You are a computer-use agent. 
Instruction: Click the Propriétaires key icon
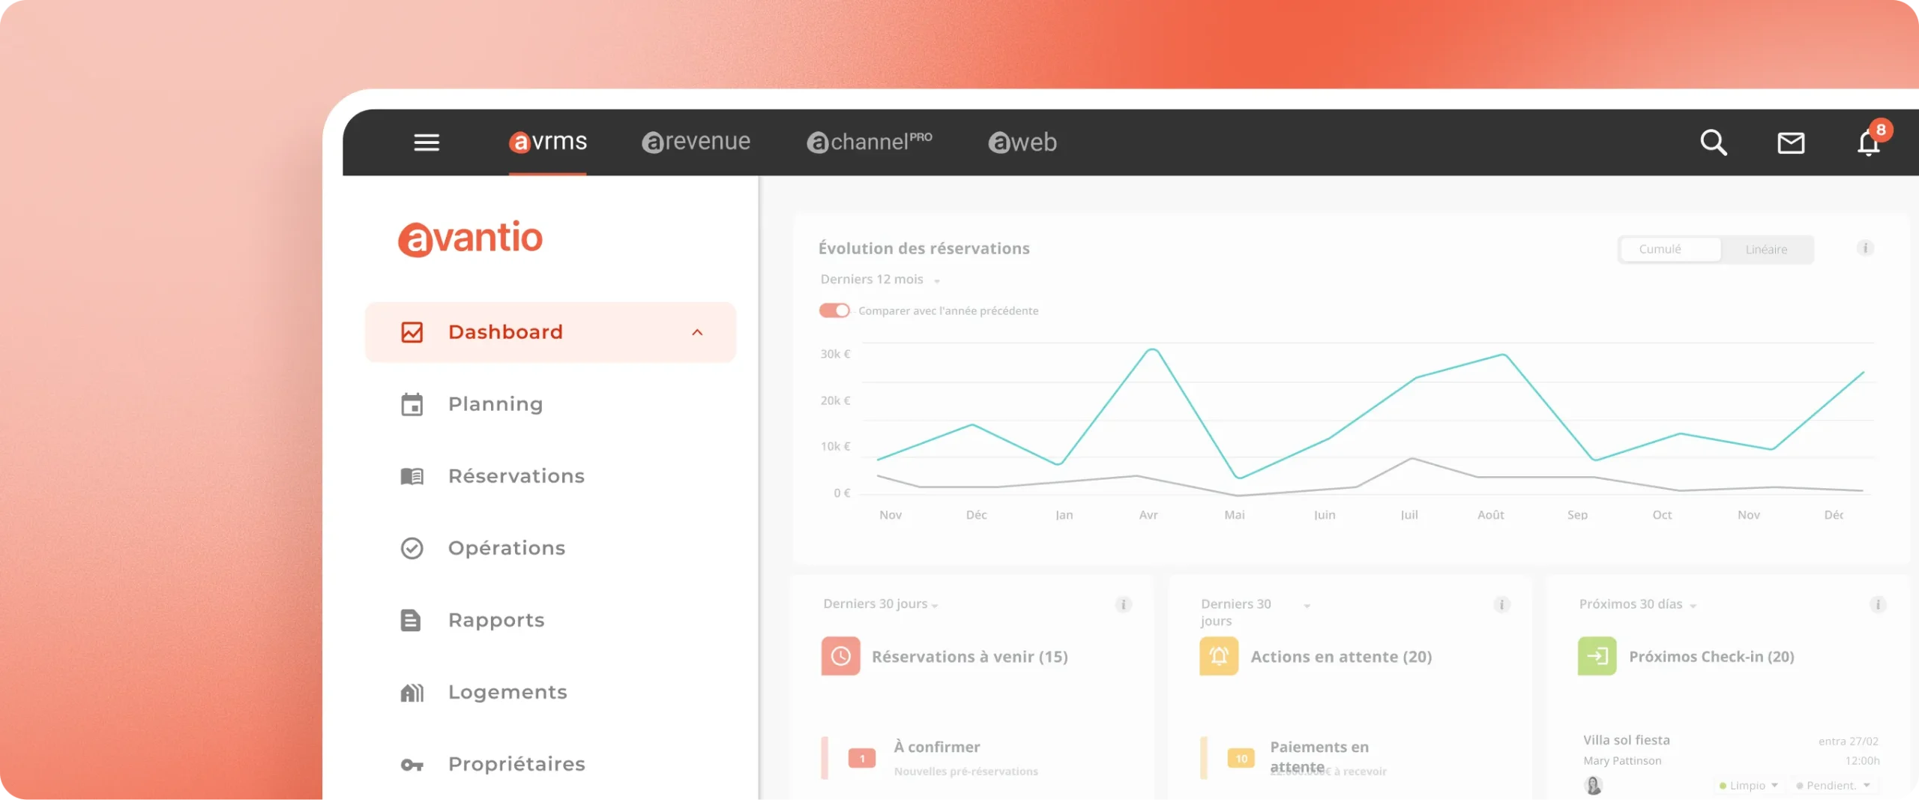[x=412, y=764]
